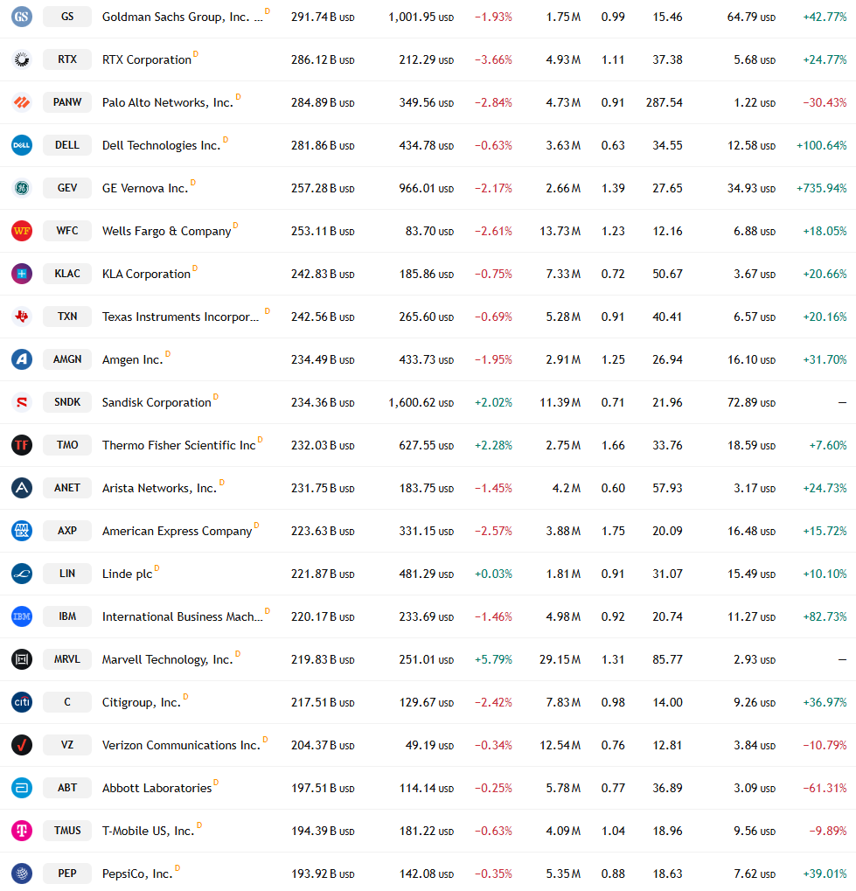
Task: Open the VZ ticker badge
Action: pyautogui.click(x=67, y=744)
